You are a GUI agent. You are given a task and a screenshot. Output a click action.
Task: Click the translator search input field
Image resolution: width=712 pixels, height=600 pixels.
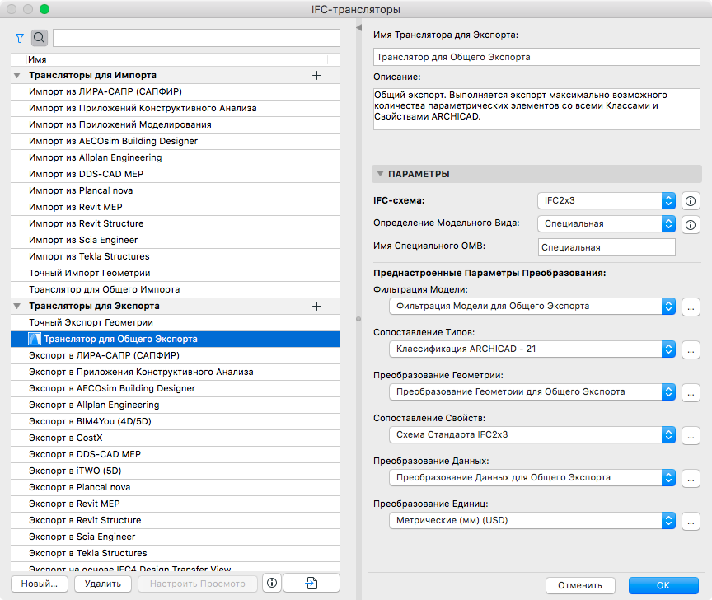tap(196, 38)
